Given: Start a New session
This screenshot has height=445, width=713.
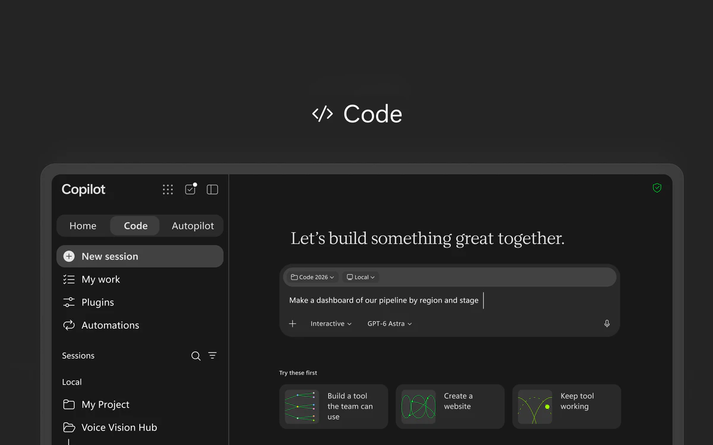Looking at the screenshot, I should coord(140,256).
